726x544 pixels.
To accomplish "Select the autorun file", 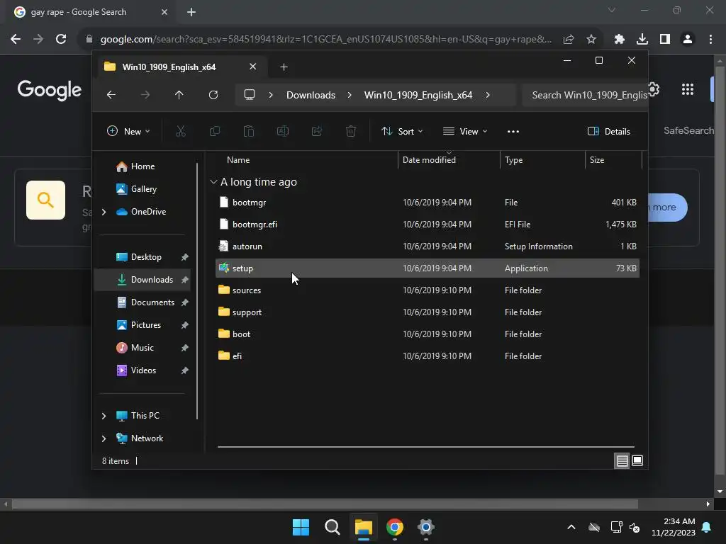I will coord(428,246).
